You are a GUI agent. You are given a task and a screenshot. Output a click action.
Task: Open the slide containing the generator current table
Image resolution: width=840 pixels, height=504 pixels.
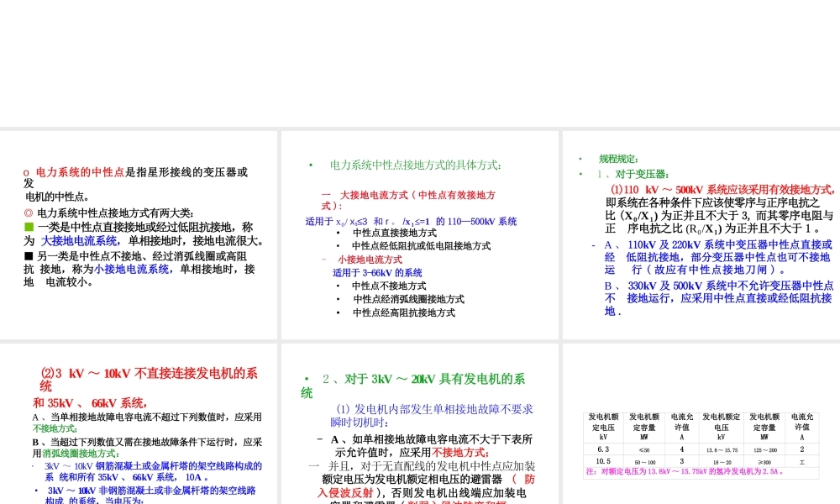pos(701,423)
